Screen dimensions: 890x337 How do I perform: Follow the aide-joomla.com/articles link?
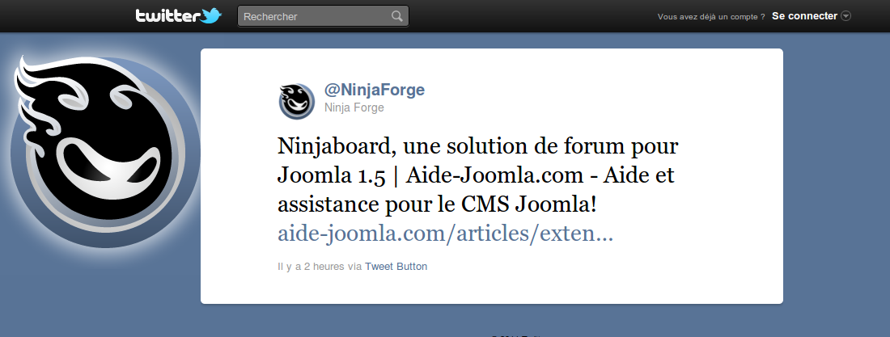445,234
